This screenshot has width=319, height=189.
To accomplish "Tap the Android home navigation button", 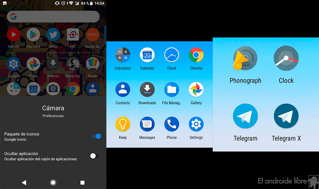I will 53,183.
